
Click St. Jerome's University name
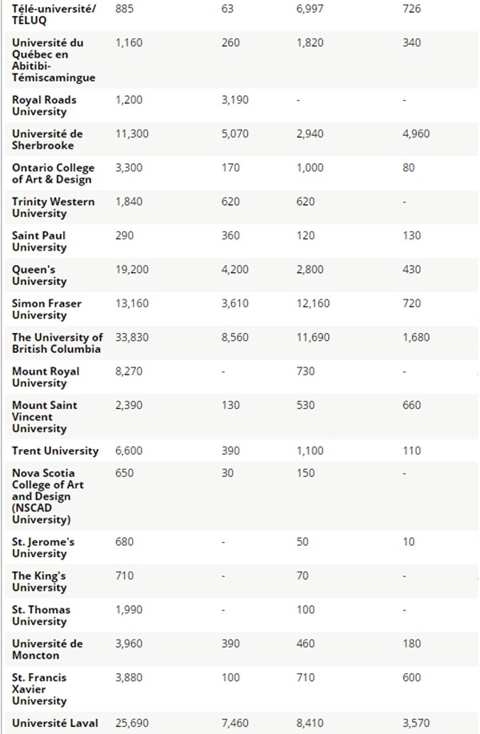[43, 547]
